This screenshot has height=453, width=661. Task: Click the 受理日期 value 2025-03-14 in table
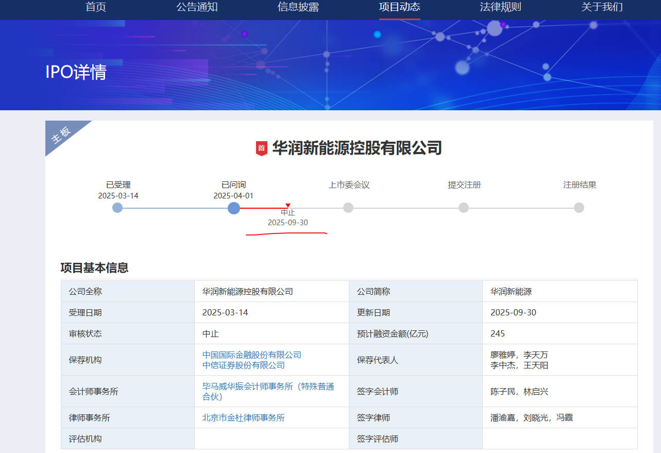click(225, 312)
